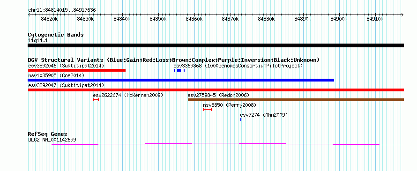Click the 11q14.1 band name text
The height and width of the screenshot is (171, 417).
[38, 41]
